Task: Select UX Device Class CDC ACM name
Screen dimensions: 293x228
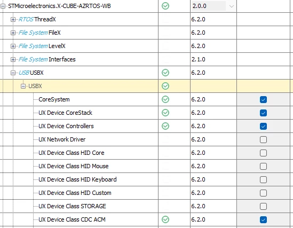Action: point(72,219)
